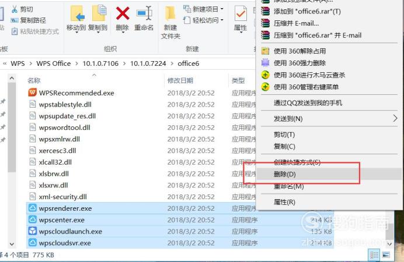Select the WPSRecommended.exe file icon
This screenshot has width=404, height=262.
coord(33,93)
